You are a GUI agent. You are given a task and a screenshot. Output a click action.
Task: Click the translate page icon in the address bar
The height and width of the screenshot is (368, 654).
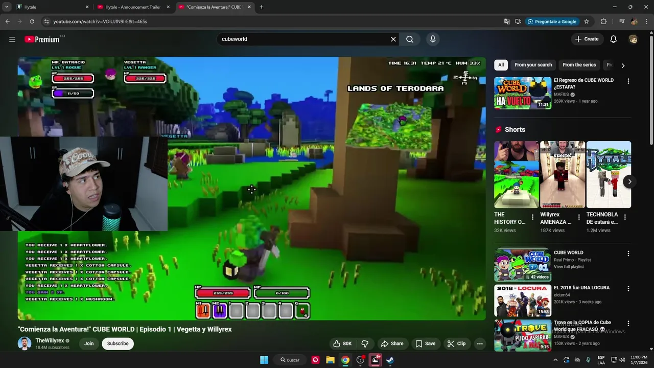point(507,21)
